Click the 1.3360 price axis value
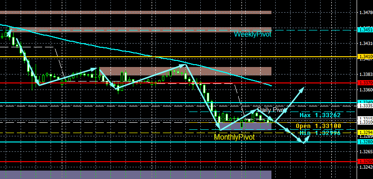The height and width of the screenshot is (179, 373). click(x=366, y=90)
